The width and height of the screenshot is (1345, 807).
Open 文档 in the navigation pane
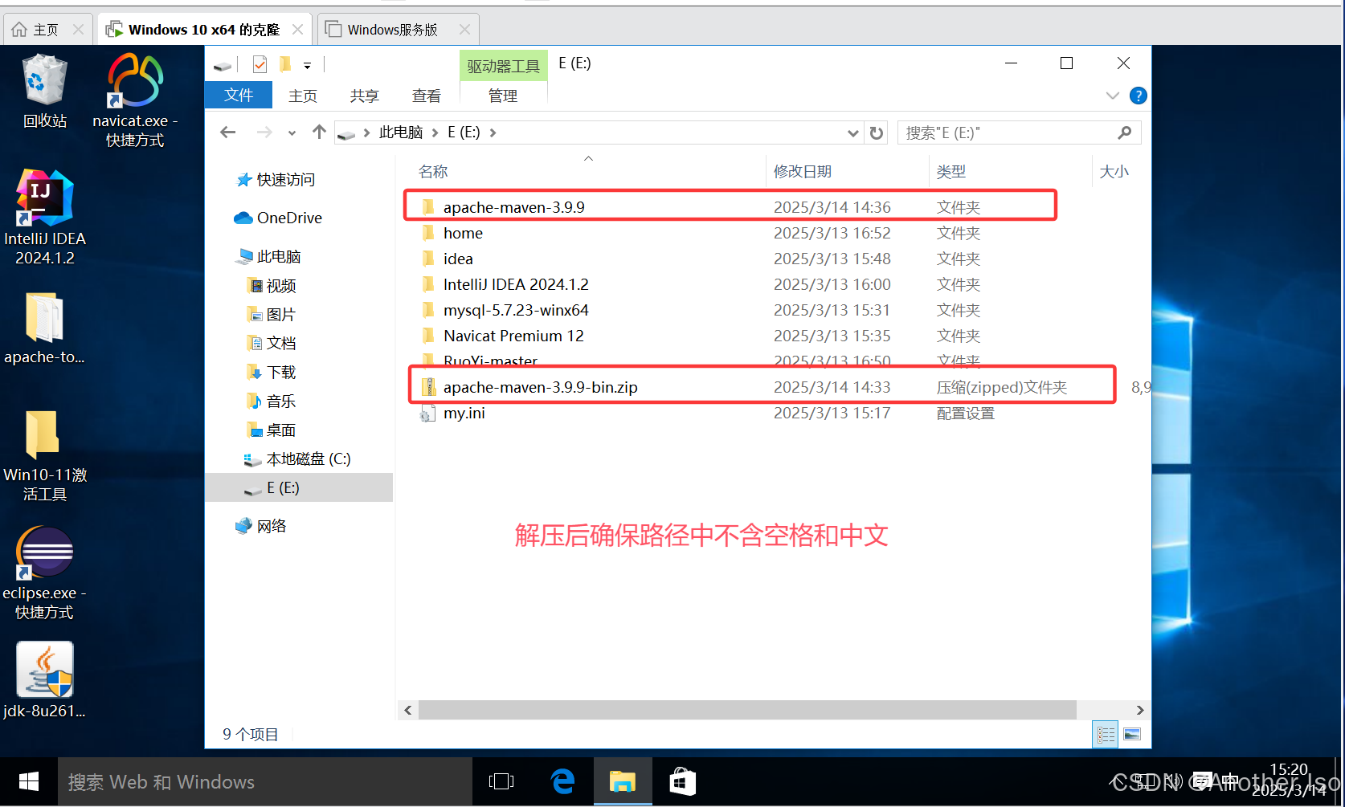(x=272, y=344)
